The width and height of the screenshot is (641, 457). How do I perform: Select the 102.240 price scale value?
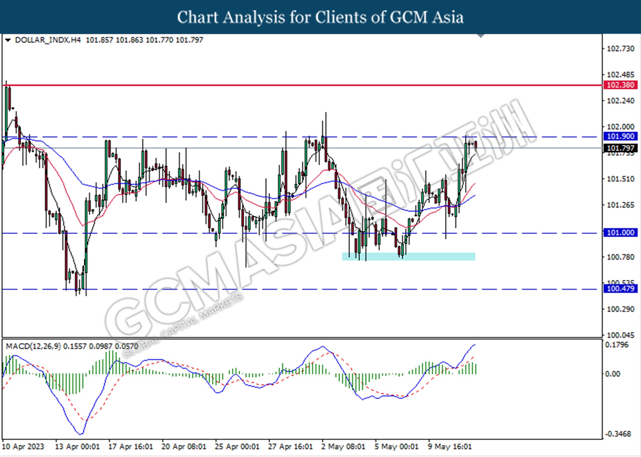click(620, 101)
